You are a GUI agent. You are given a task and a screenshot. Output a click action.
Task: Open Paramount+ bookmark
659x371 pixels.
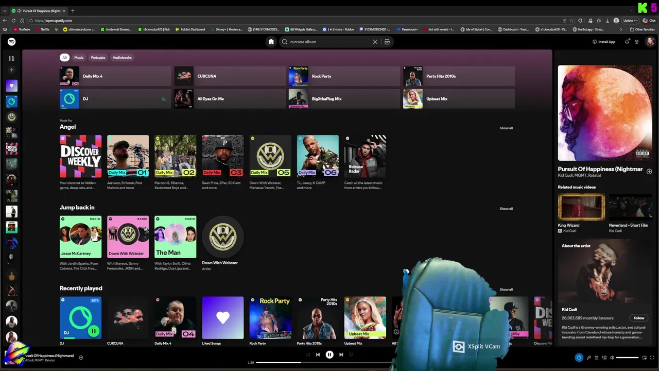pos(407,29)
